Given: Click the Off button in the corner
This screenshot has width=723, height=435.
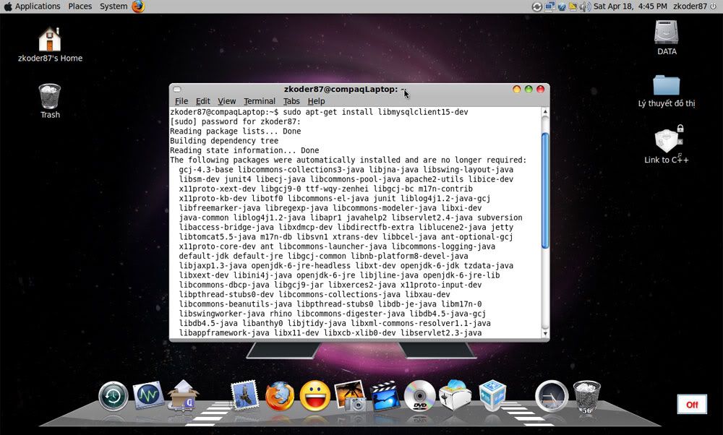Looking at the screenshot, I should 692,405.
